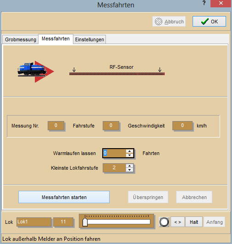This screenshot has height=244, width=232.
Task: Click the Lok1 name field
Action: click(34, 222)
